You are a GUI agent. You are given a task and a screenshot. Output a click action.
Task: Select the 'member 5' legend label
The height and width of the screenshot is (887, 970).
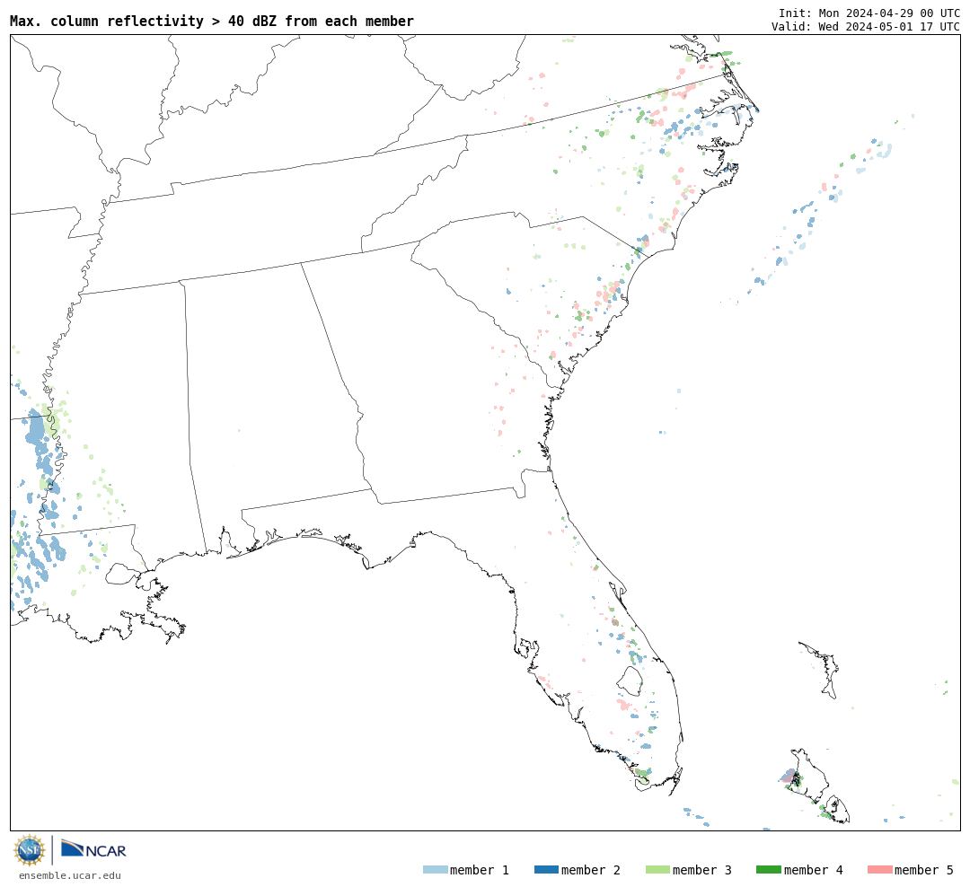(x=924, y=870)
